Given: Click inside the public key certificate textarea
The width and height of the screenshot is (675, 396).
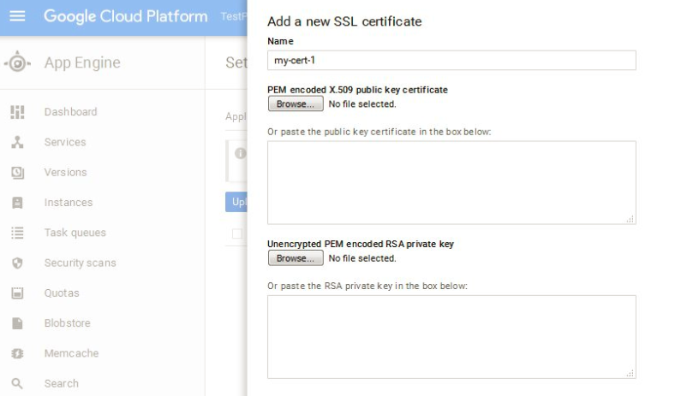Looking at the screenshot, I should coord(451,182).
